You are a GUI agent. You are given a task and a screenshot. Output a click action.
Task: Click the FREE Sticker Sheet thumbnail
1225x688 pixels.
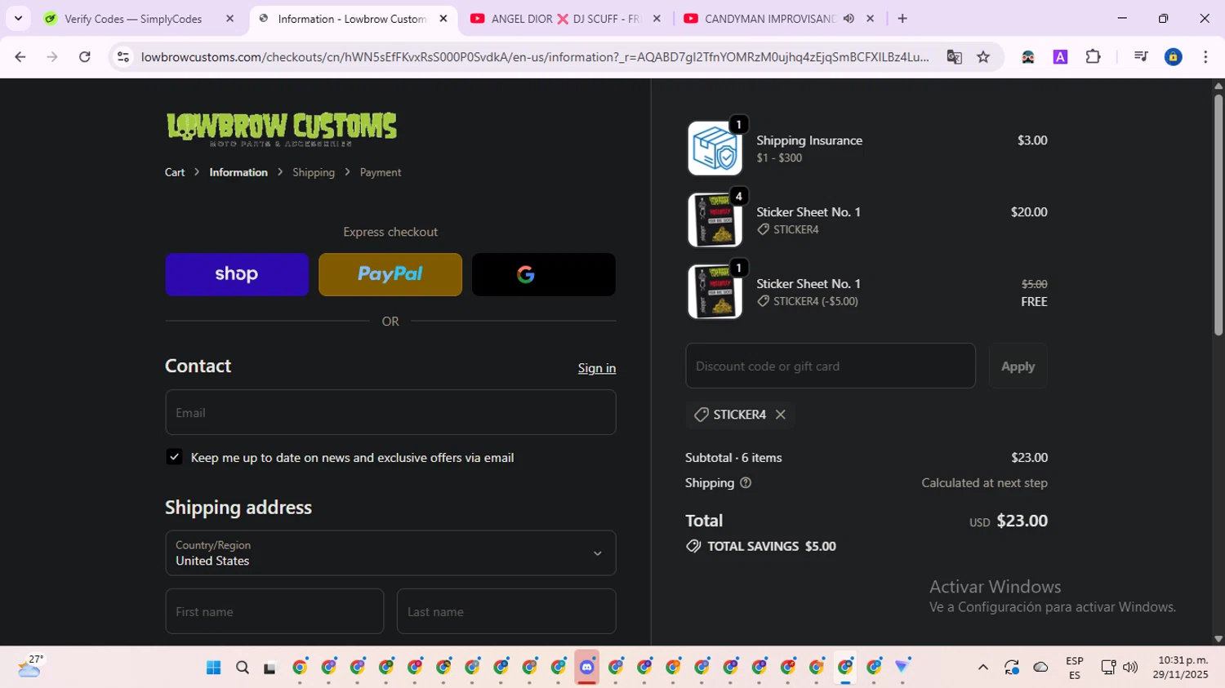click(715, 292)
